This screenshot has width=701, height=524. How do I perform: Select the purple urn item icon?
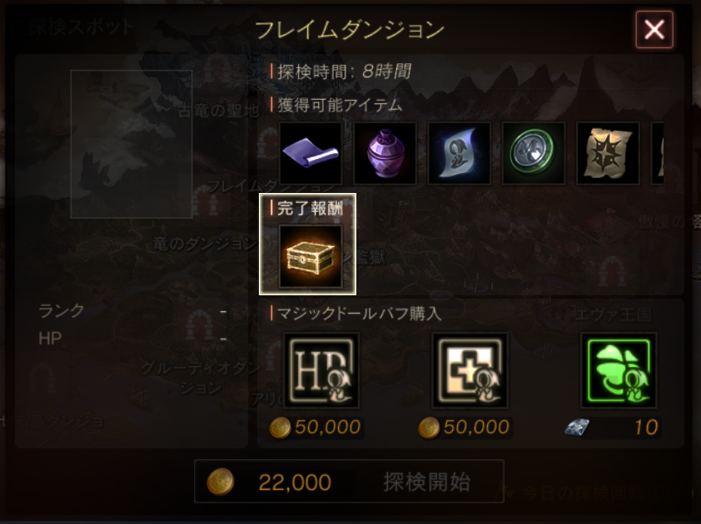click(385, 153)
